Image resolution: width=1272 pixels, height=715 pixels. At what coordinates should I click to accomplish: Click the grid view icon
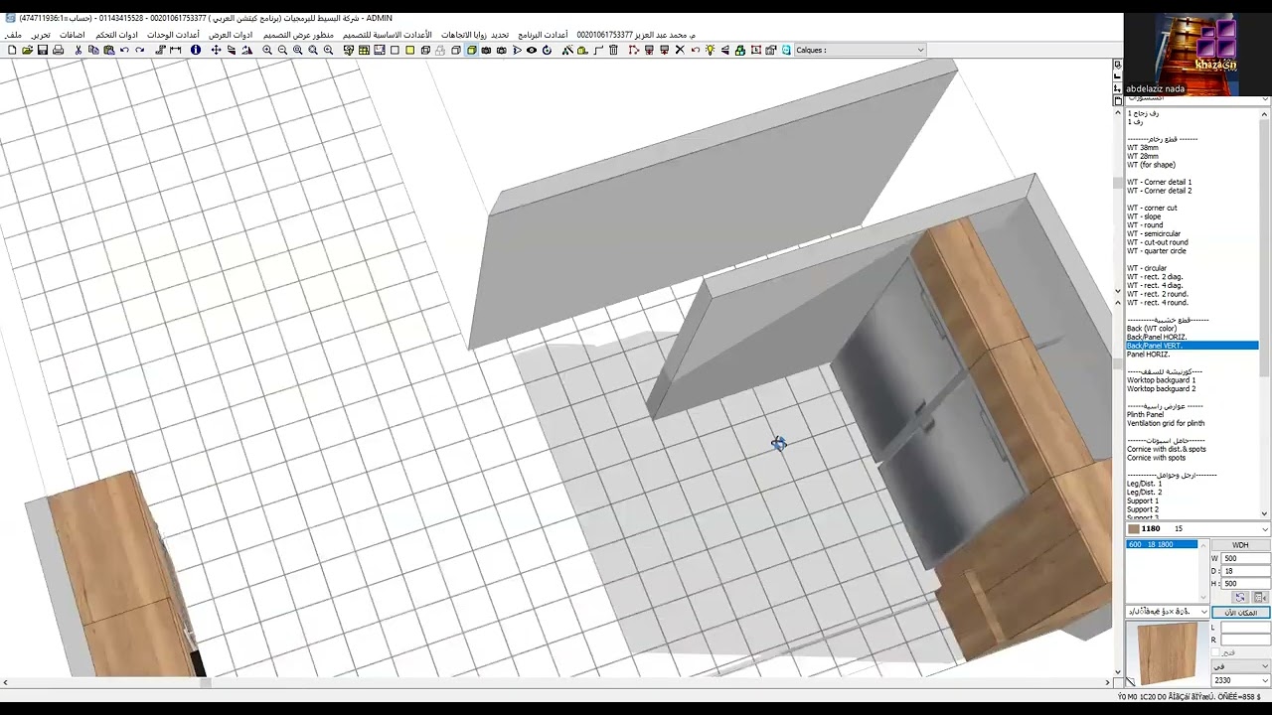364,50
